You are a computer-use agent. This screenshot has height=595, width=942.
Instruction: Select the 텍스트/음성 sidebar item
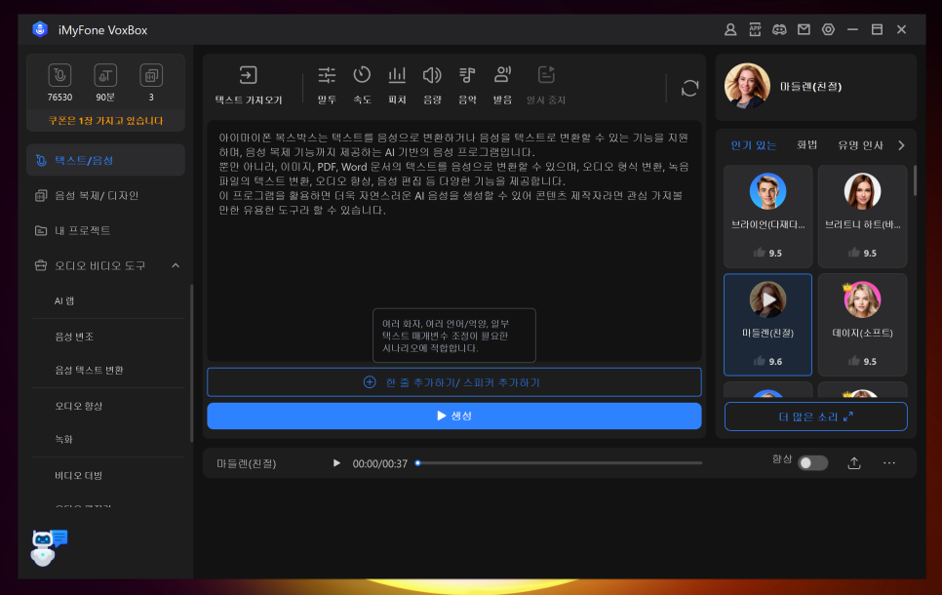tap(105, 160)
